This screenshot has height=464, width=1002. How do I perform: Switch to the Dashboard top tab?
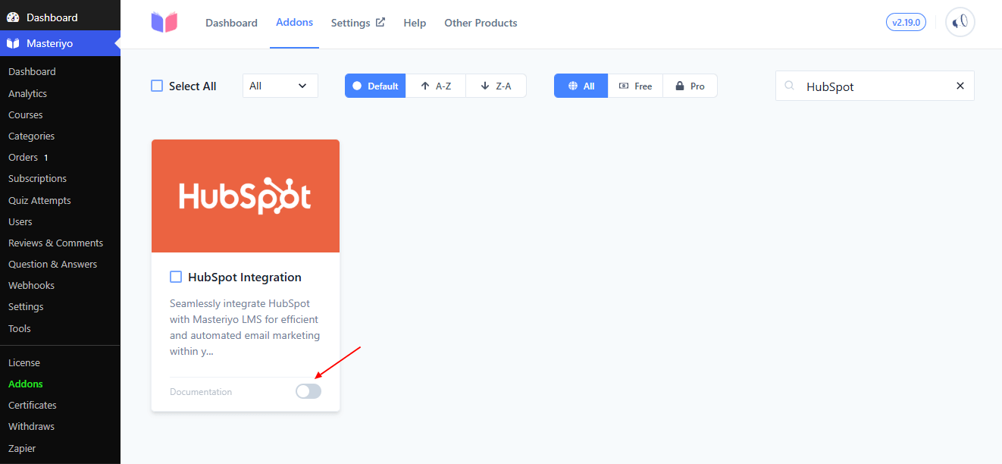(x=231, y=23)
